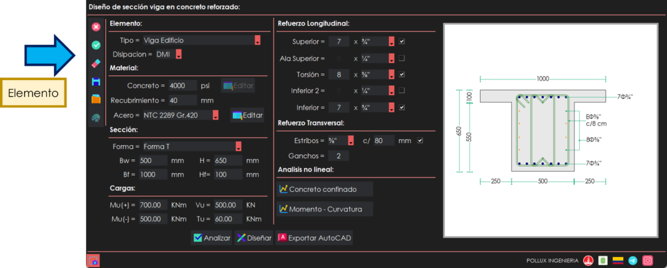
Task: Open the color palette theme icon
Action: pyautogui.click(x=96, y=118)
